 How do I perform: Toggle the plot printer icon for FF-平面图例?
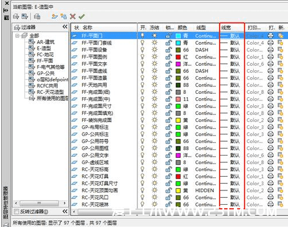pyautogui.click(x=271, y=57)
